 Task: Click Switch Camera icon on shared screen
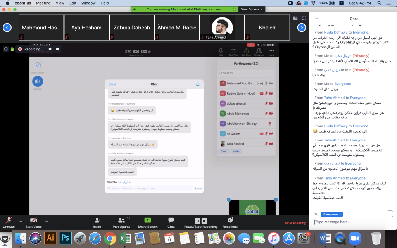(38, 65)
